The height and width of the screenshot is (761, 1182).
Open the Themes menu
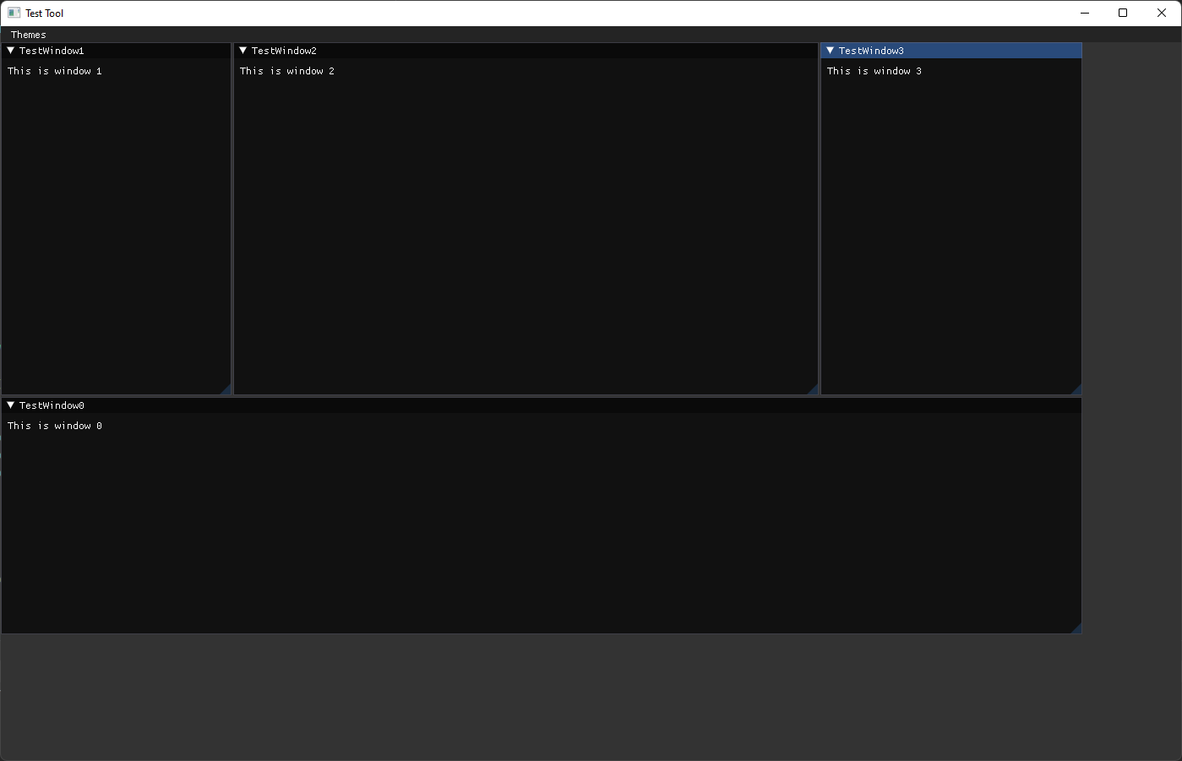pyautogui.click(x=28, y=34)
